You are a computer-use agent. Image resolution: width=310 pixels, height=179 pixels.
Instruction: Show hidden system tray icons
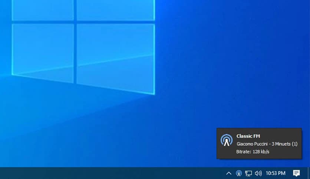[229, 173]
